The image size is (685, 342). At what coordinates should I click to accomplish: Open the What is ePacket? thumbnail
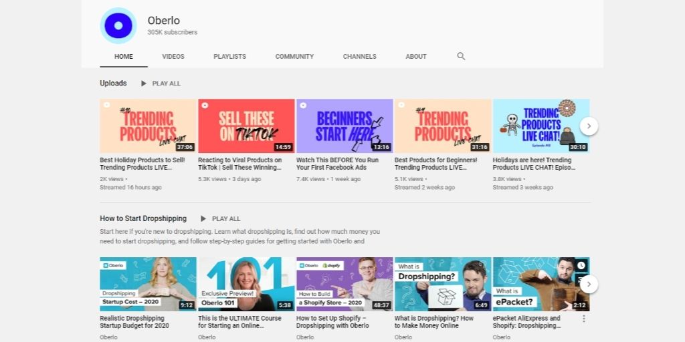(x=541, y=284)
